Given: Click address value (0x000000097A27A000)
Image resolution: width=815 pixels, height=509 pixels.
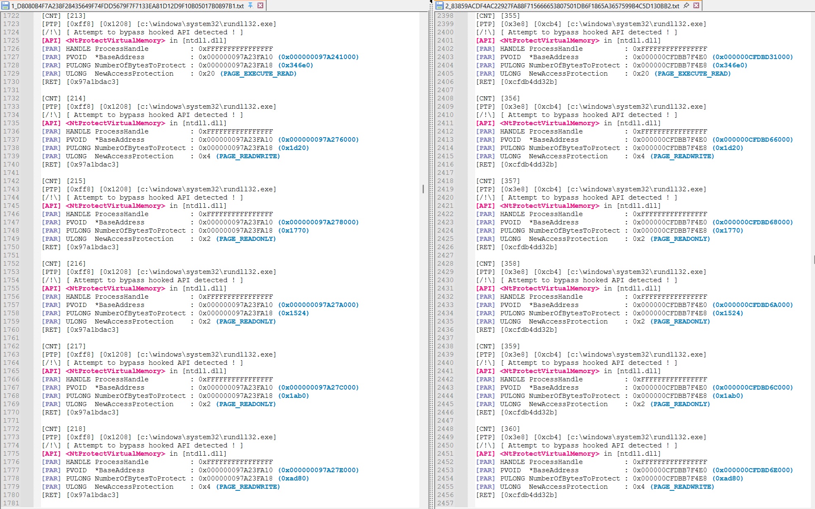Looking at the screenshot, I should coord(318,305).
